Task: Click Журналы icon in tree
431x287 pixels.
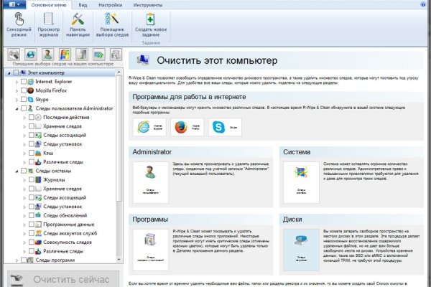Action: pos(38,180)
